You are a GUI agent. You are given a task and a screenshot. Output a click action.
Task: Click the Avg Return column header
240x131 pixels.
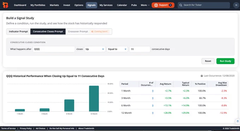[164, 84]
